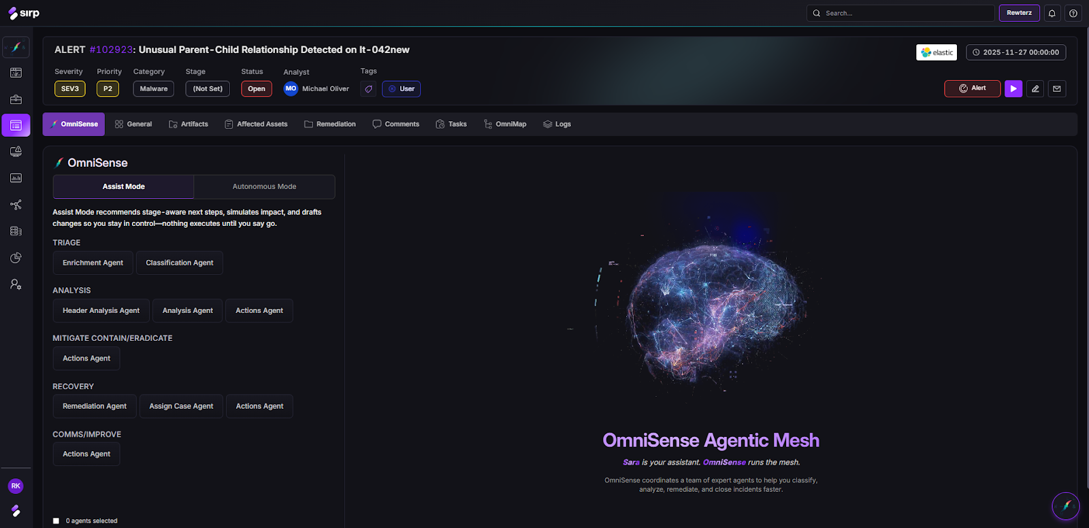Viewport: 1089px width, 528px height.
Task: Click the pencil edit icon
Action: click(1035, 88)
